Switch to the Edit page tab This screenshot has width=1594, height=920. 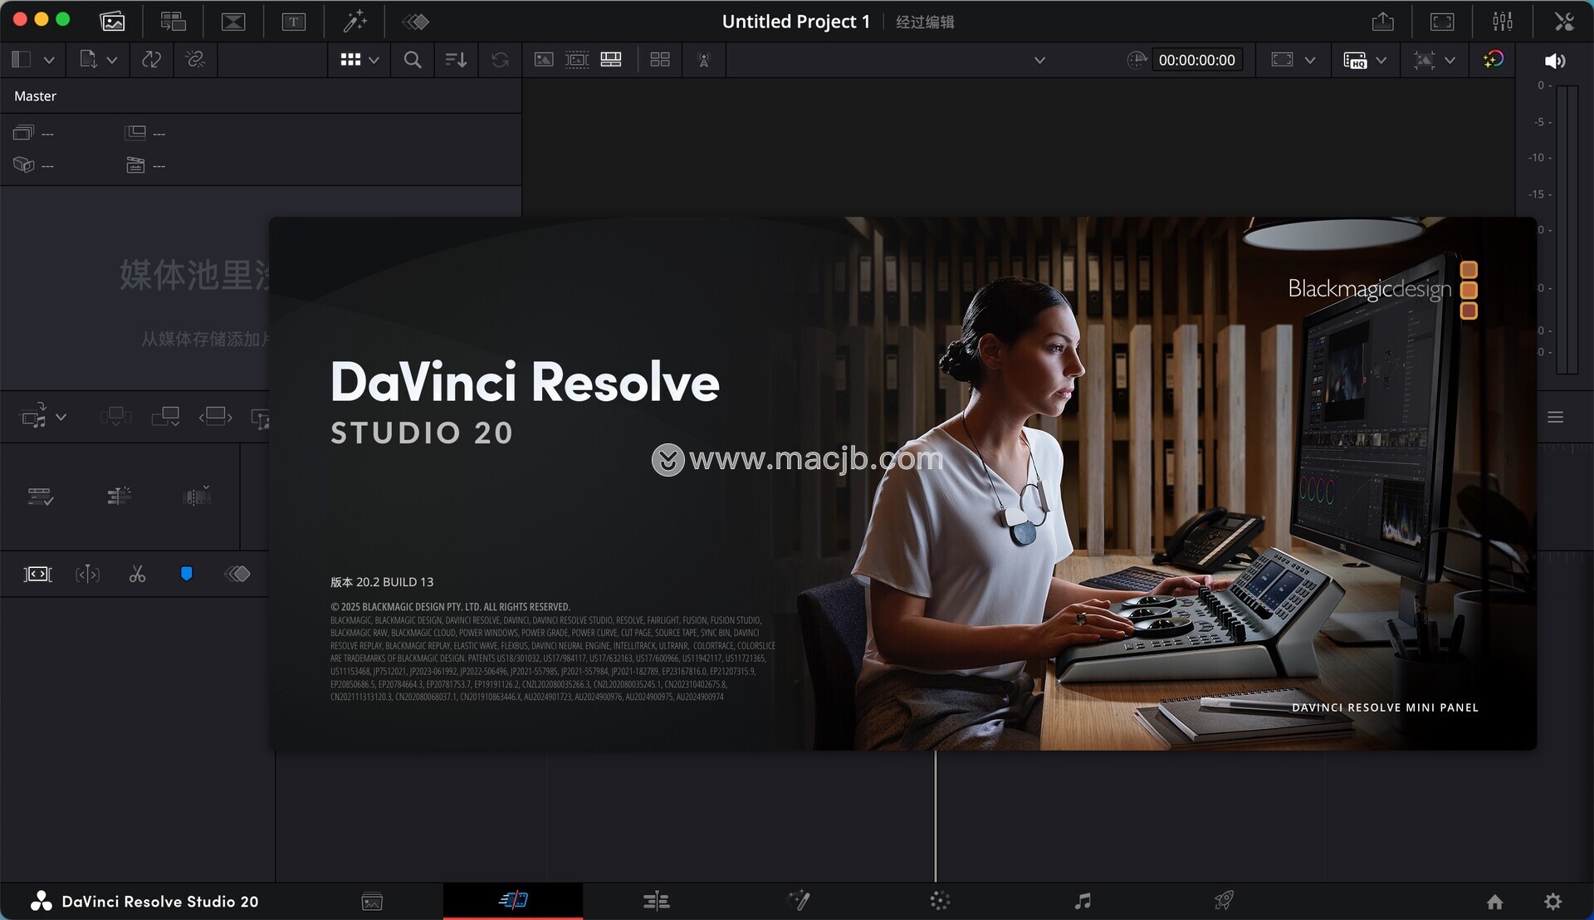coord(656,901)
